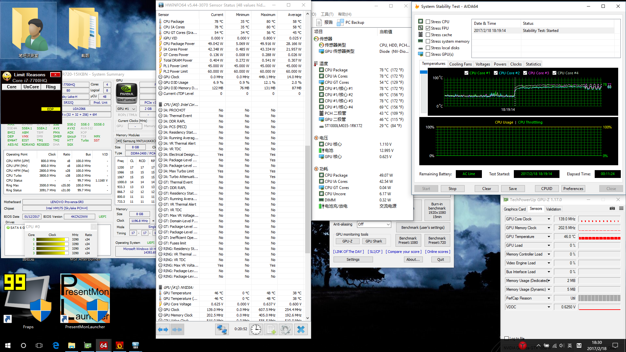Toggle CPU Core #3 graph checkbox
626x352 pixels.
pyautogui.click(x=525, y=73)
